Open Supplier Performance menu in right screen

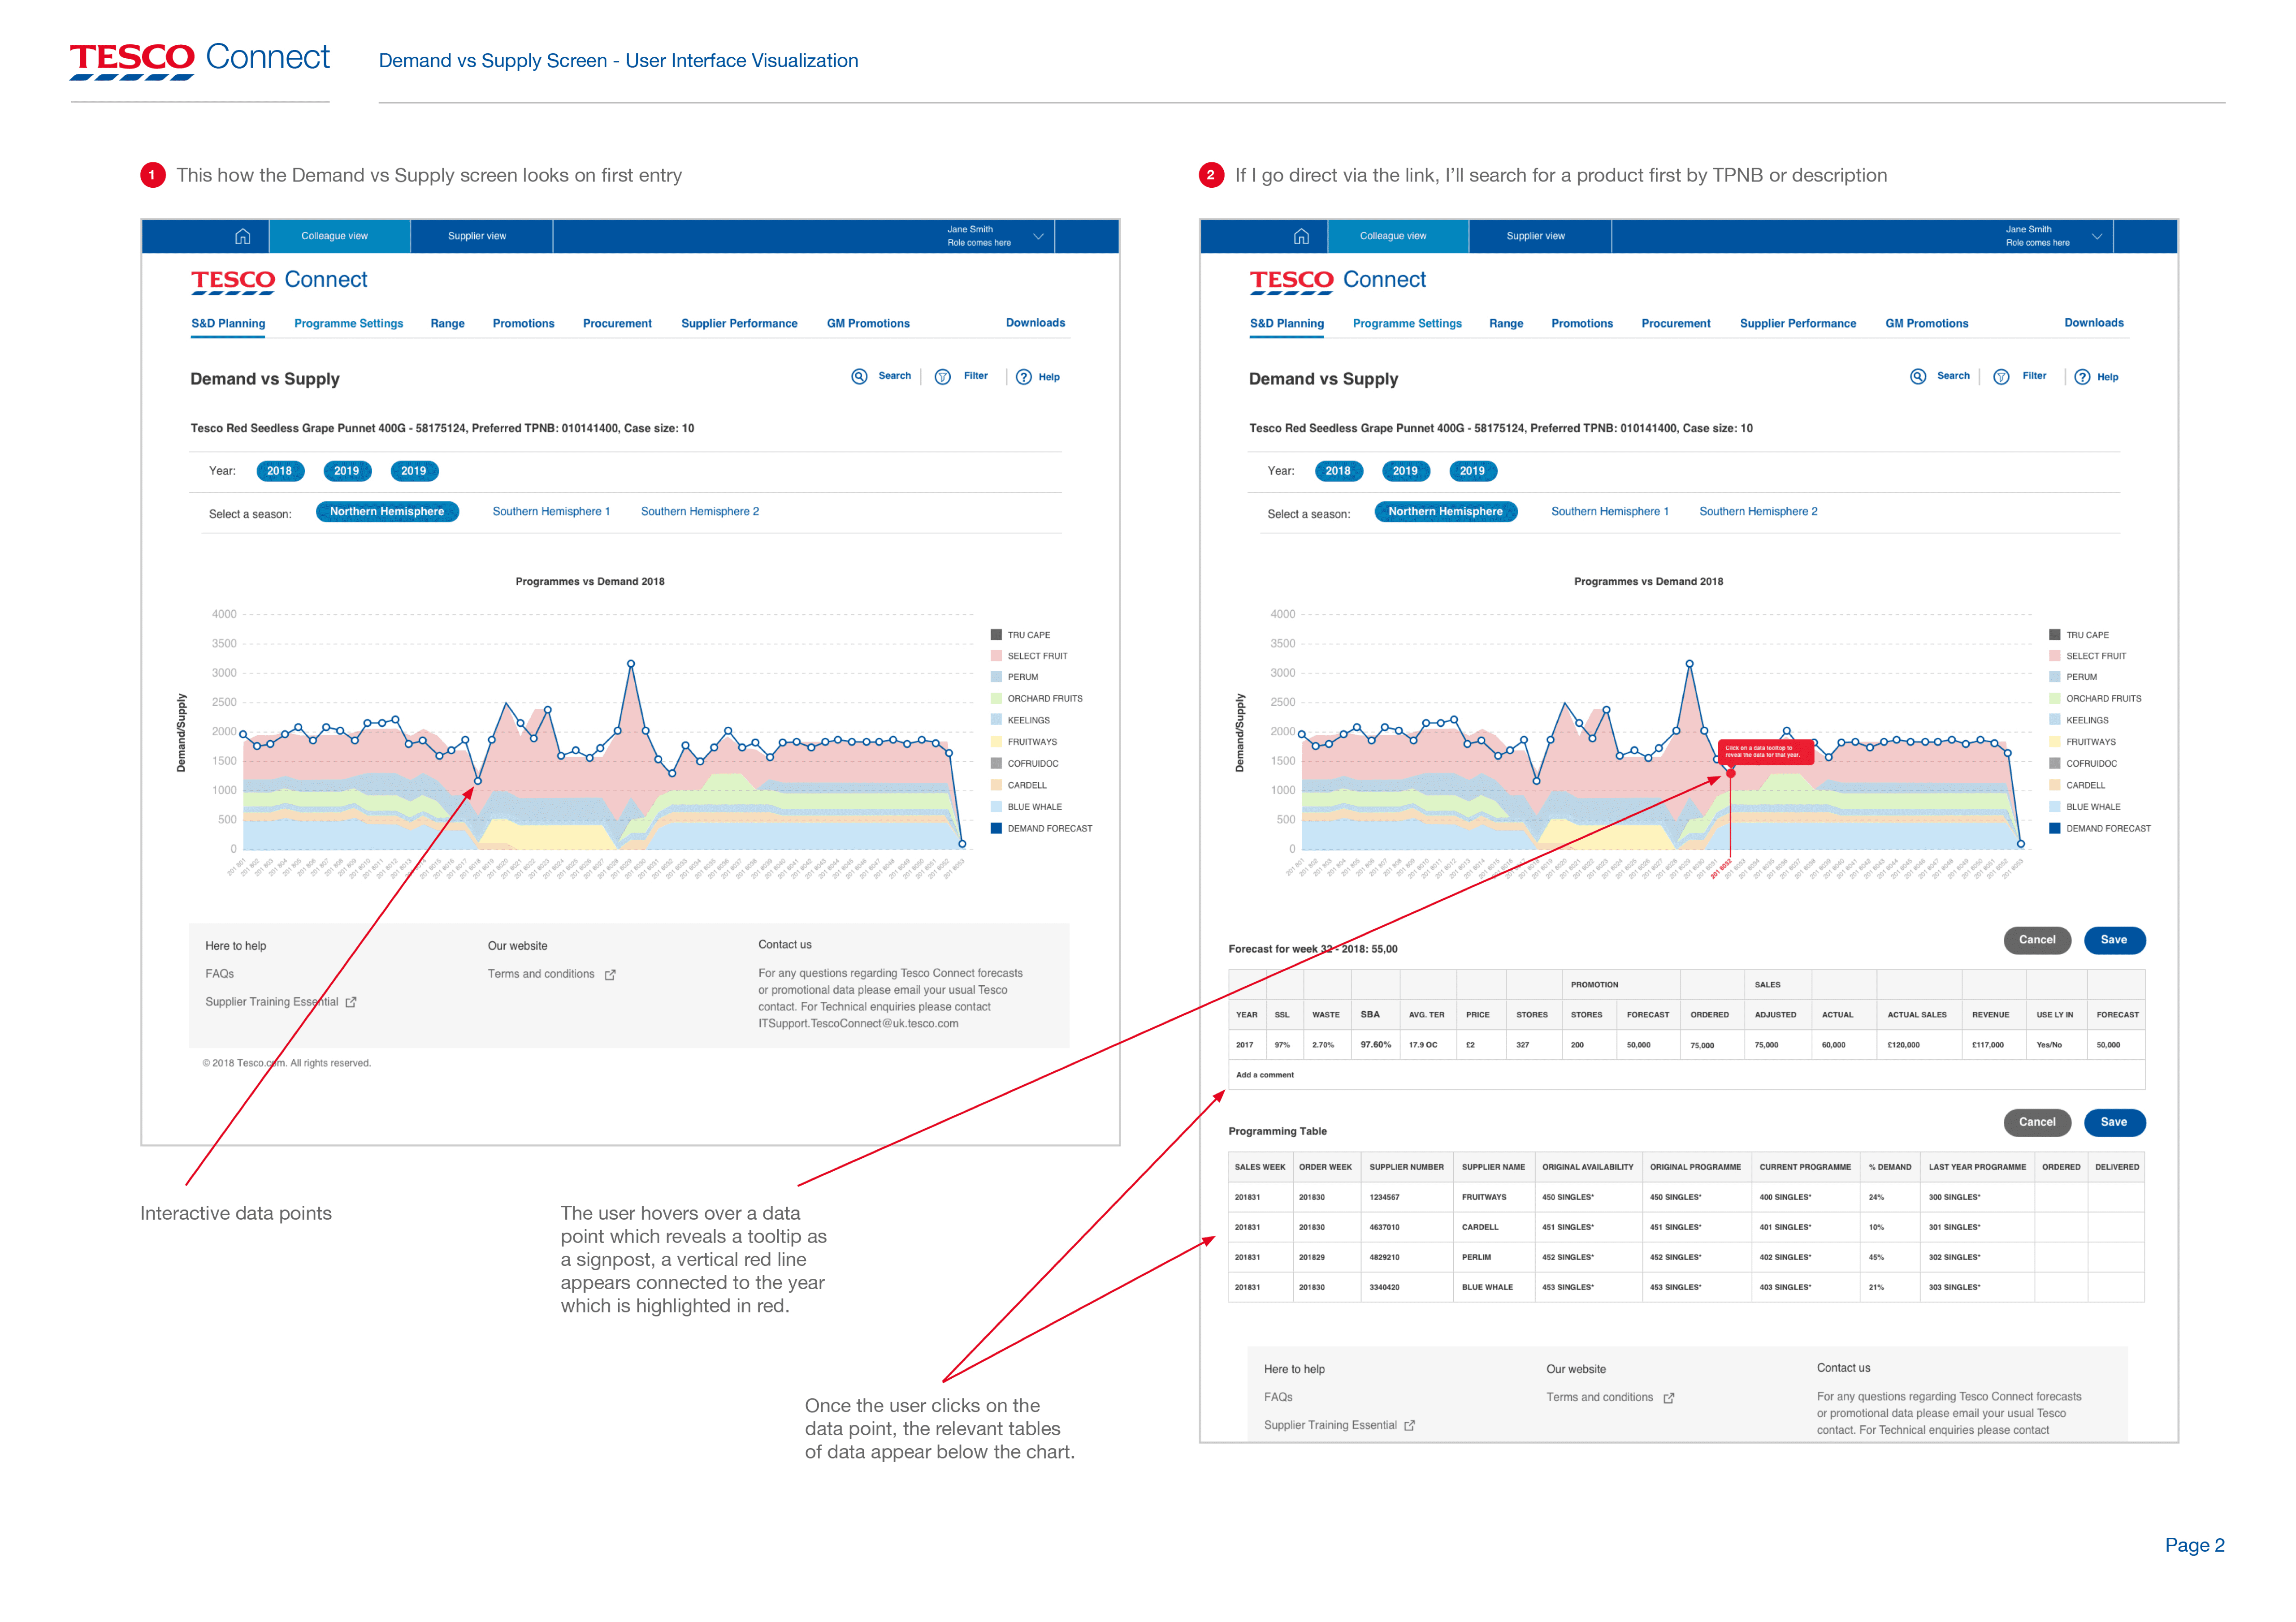[x=1797, y=324]
